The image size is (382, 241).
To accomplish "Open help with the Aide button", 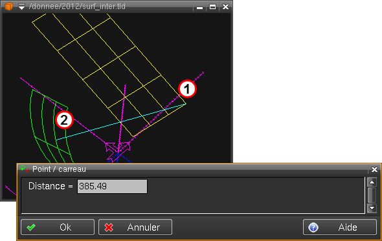I will (340, 227).
